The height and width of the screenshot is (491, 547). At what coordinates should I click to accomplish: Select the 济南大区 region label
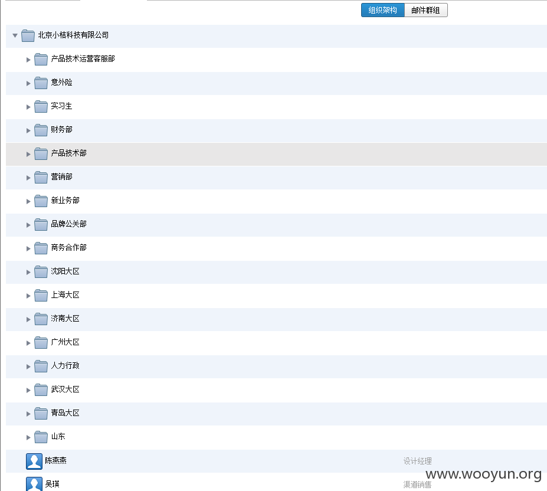[x=65, y=318]
